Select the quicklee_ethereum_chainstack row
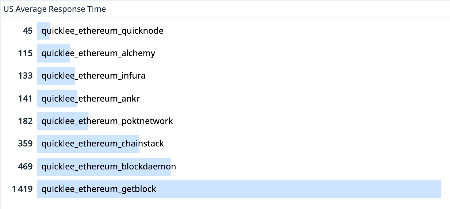Screen dimensions: 450x209 tap(225, 144)
